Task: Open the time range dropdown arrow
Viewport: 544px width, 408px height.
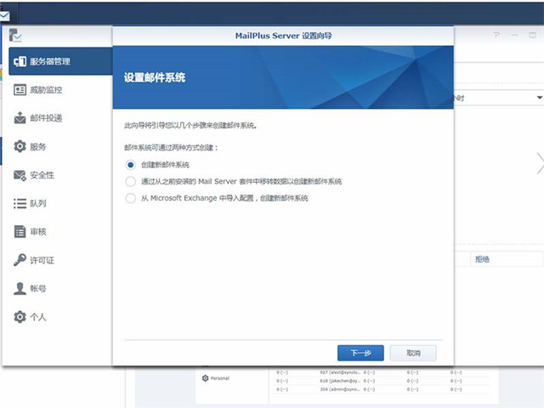Action: click(x=540, y=98)
